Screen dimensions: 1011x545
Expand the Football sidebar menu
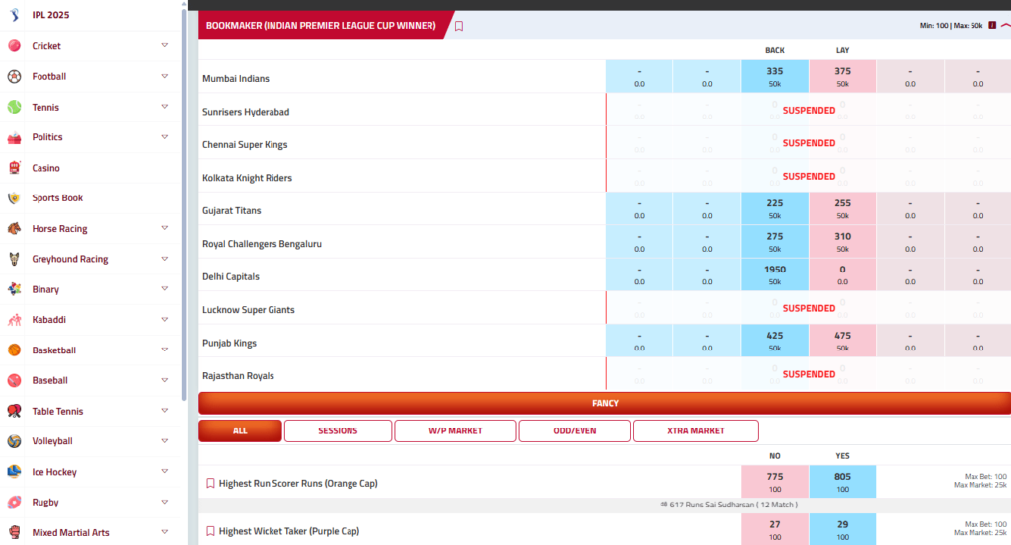click(165, 76)
